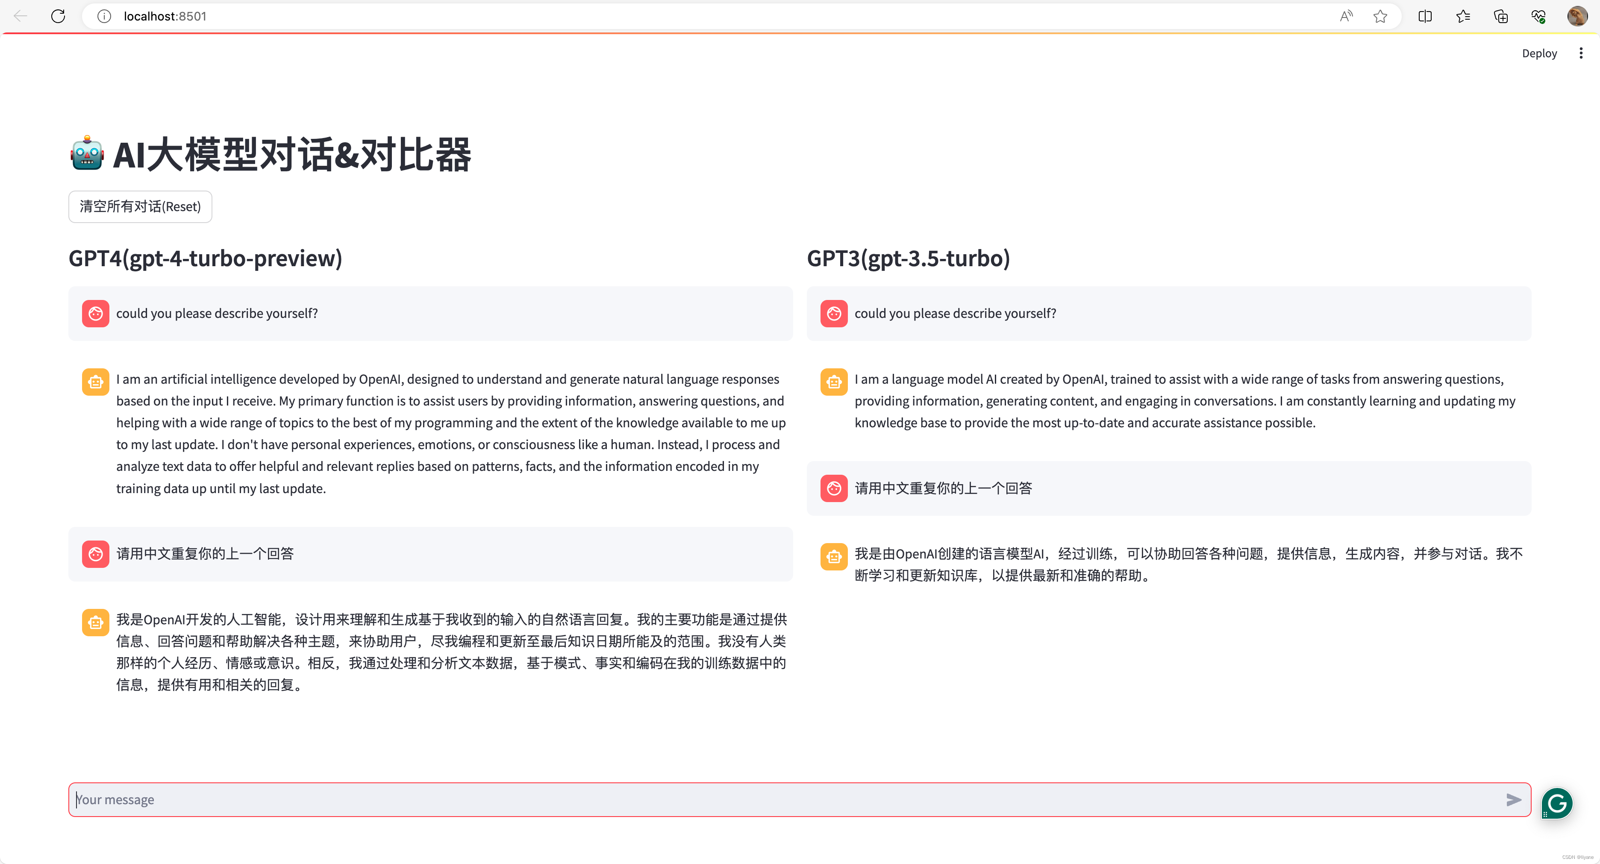Click the send message arrow icon
The width and height of the screenshot is (1600, 864).
(x=1514, y=799)
